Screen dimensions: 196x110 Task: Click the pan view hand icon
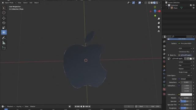tap(159, 23)
